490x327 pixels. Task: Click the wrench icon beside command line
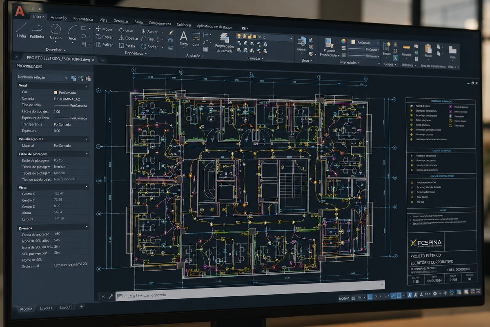coord(110,297)
